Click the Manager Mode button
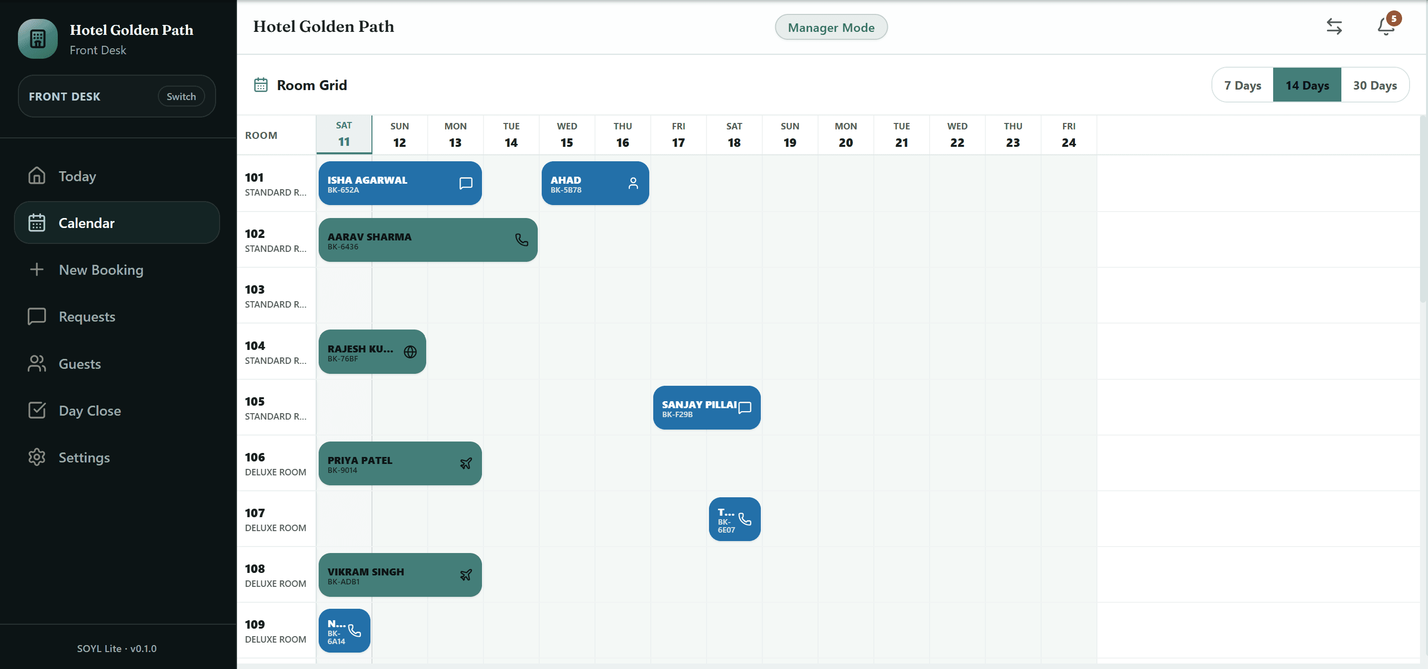The width and height of the screenshot is (1428, 669). [x=831, y=27]
